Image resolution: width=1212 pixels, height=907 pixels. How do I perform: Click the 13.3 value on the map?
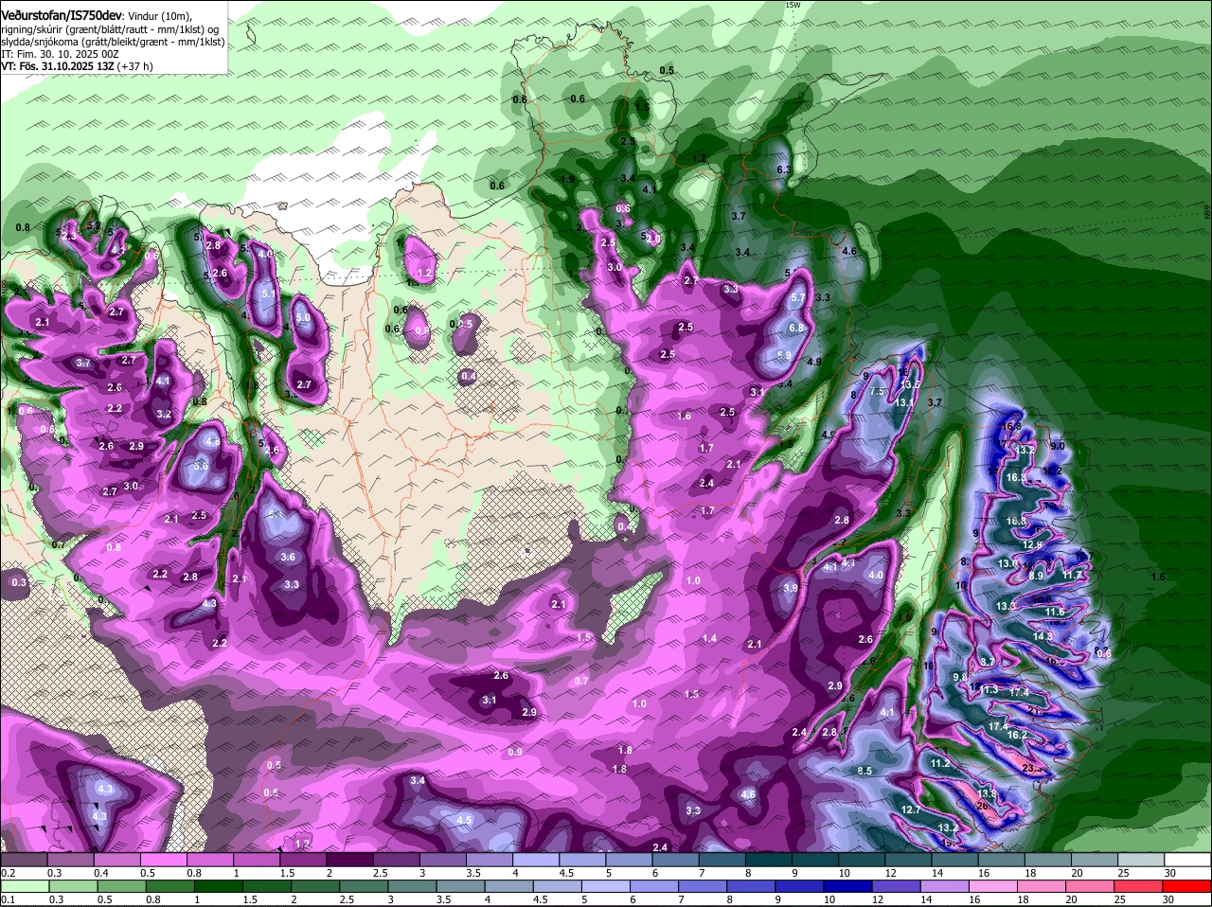click(x=1006, y=606)
